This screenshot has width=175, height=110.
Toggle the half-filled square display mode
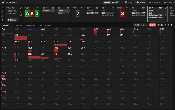coord(162,25)
